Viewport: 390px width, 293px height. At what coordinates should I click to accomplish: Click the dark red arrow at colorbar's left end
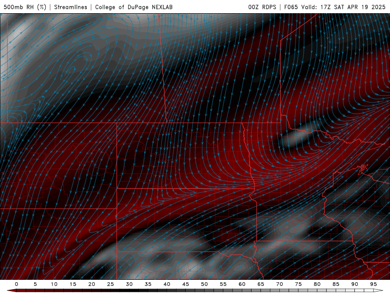(x=11, y=291)
